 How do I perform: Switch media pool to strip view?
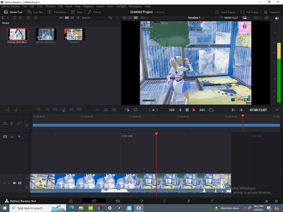[x=72, y=18]
